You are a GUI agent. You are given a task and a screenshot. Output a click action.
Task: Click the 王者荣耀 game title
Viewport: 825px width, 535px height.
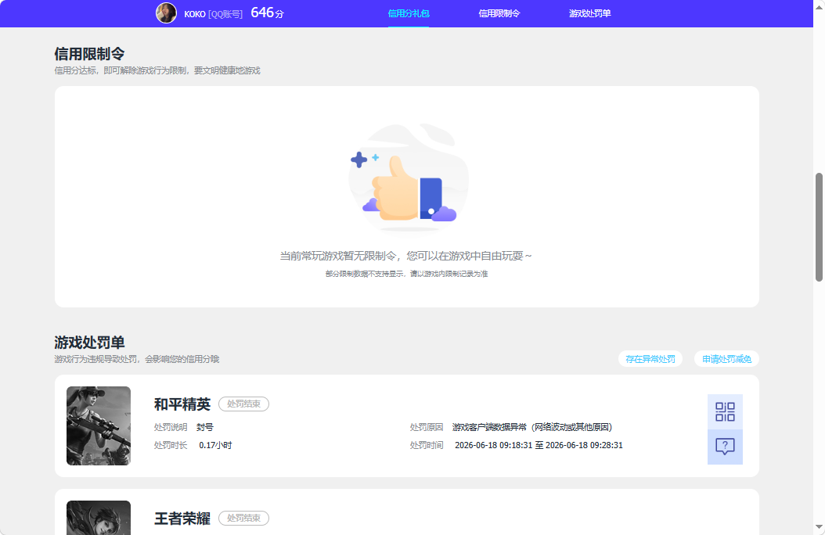click(x=182, y=519)
